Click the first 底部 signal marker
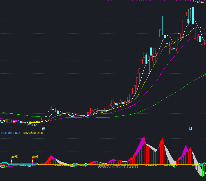 coord(14,157)
